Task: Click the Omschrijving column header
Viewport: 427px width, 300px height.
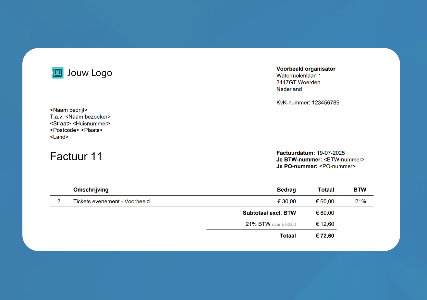Action: [91, 190]
